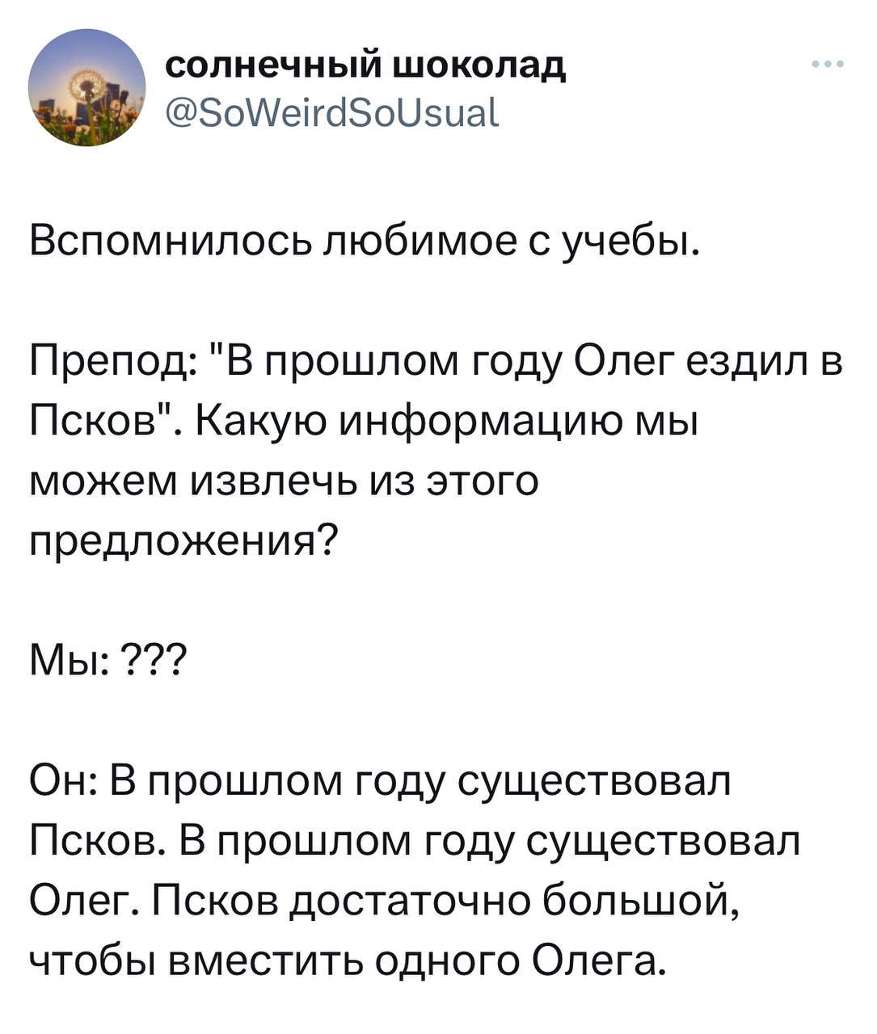Open the @SoWeirdSoUsual handle link
The width and height of the screenshot is (877, 1034).
[332, 113]
